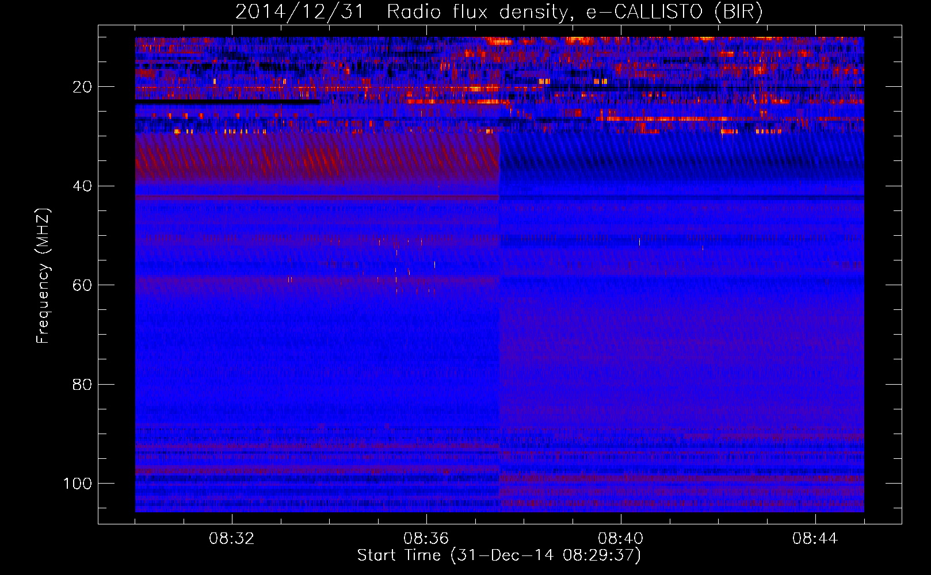Click the 08:40 time tick label
The height and width of the screenshot is (575, 931).
tap(621, 539)
